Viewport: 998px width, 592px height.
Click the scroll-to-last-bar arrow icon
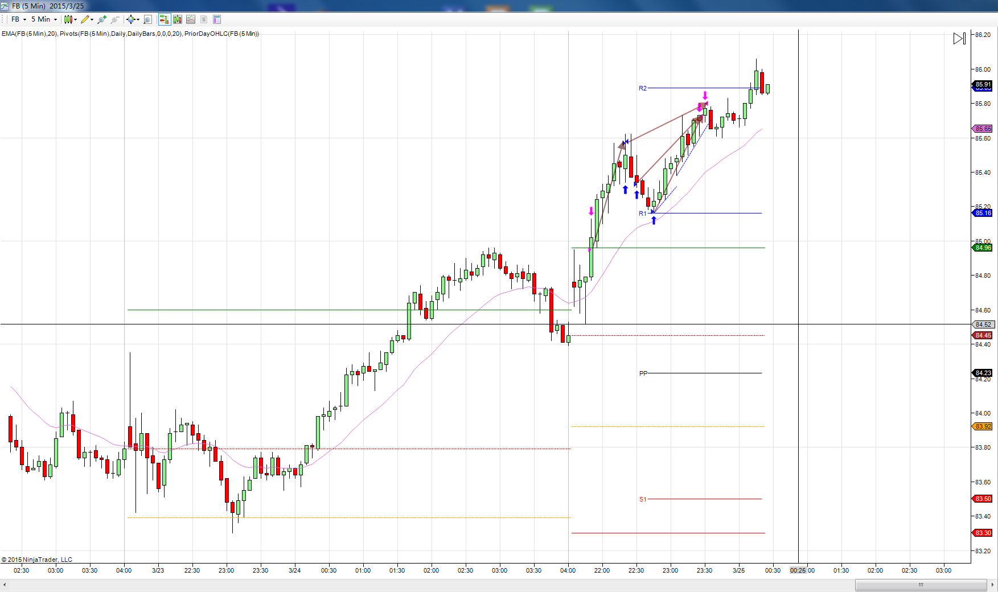coord(959,38)
